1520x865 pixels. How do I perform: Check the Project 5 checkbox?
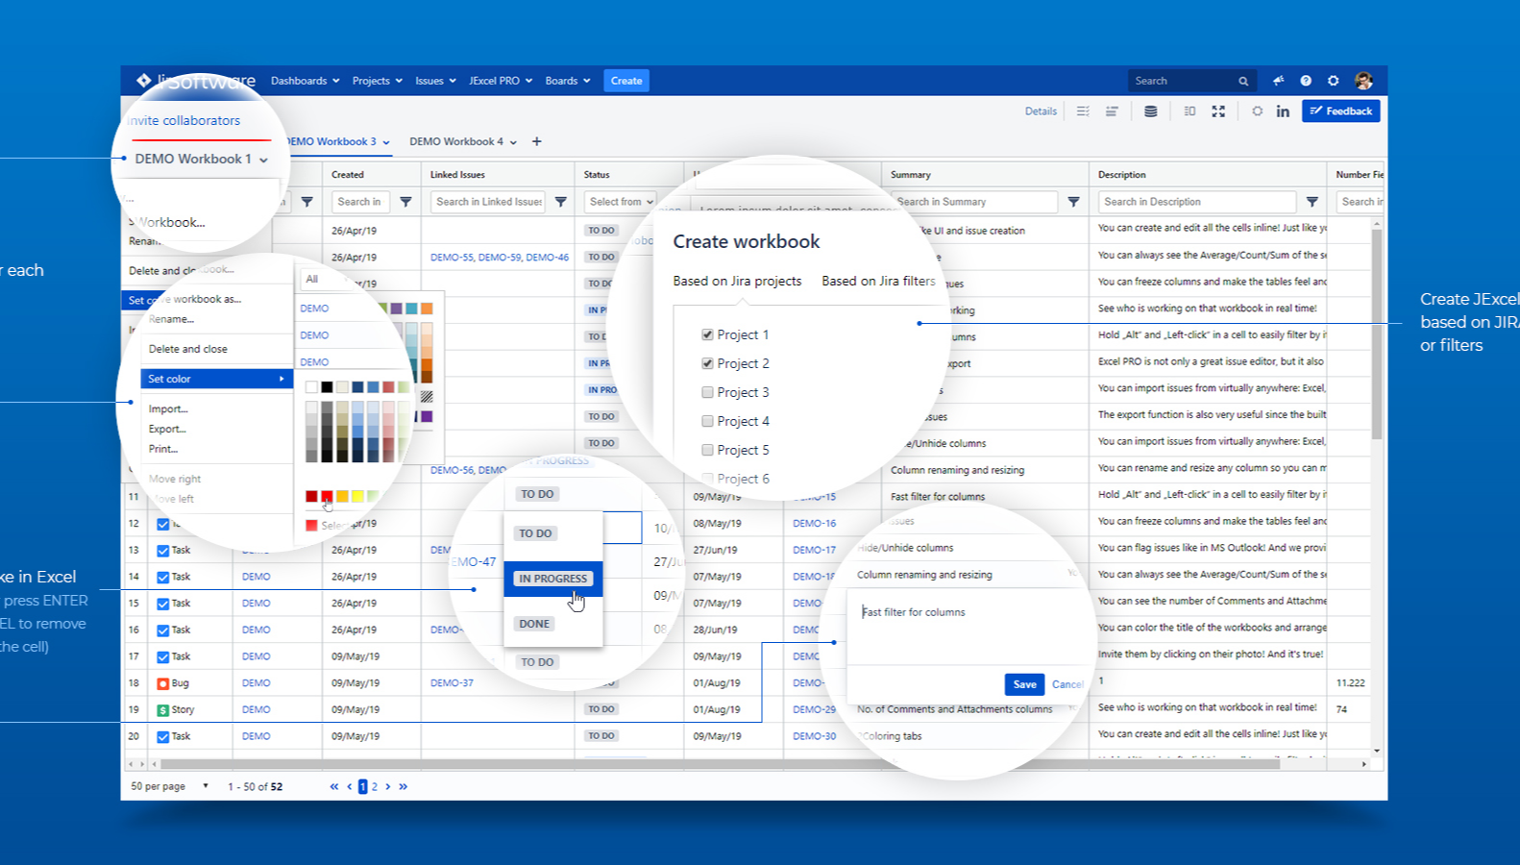click(x=707, y=450)
